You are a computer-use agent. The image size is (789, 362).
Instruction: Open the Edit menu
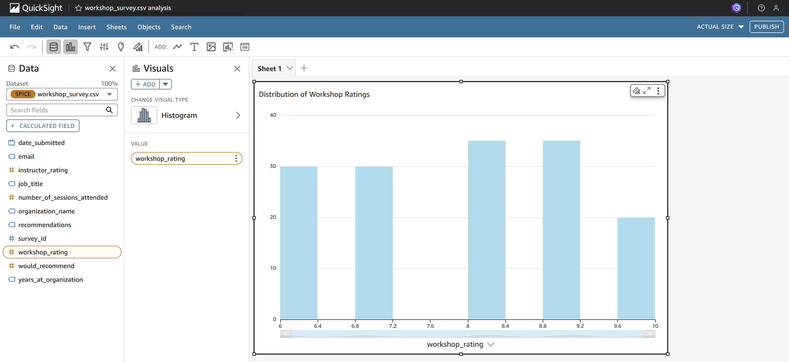[x=37, y=27]
